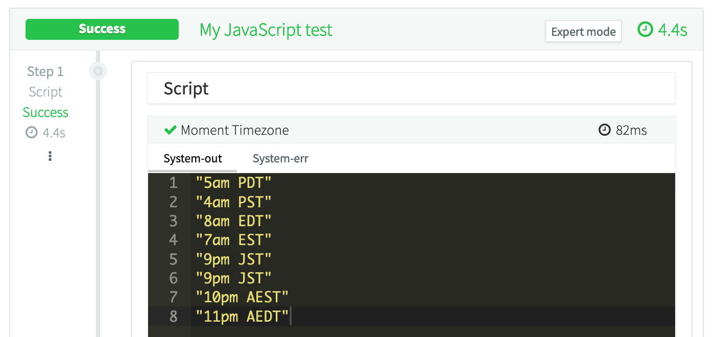This screenshot has height=337, width=716.
Task: Expand the Script section header
Action: 411,88
